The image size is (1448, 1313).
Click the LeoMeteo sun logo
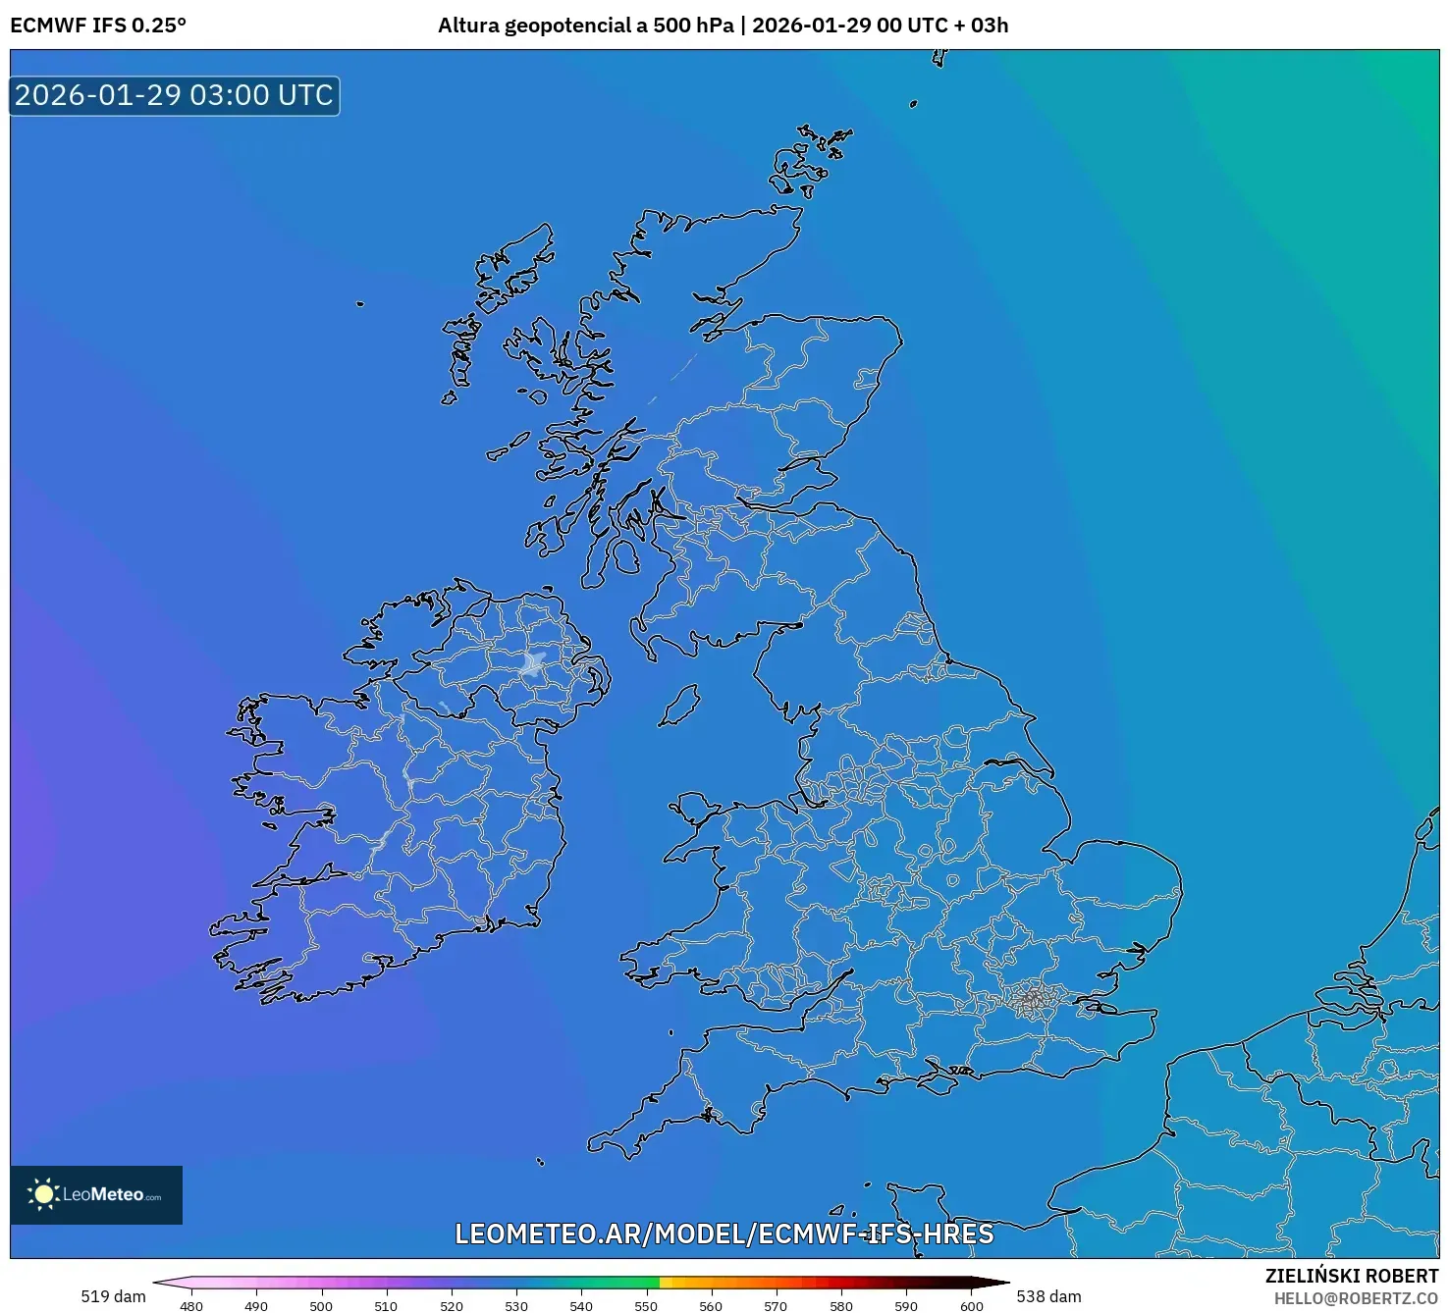coord(46,1193)
